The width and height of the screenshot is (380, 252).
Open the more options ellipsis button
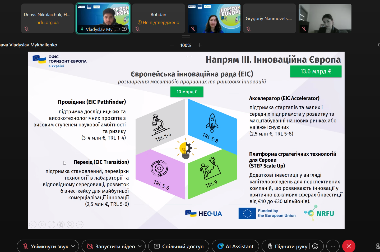pyautogui.click(x=333, y=246)
